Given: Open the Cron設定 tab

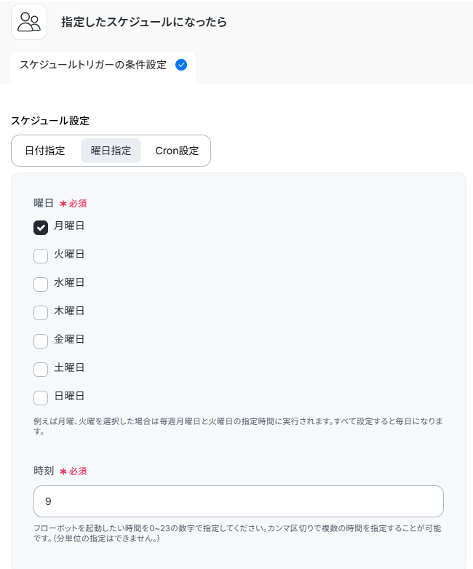Looking at the screenshot, I should point(177,151).
